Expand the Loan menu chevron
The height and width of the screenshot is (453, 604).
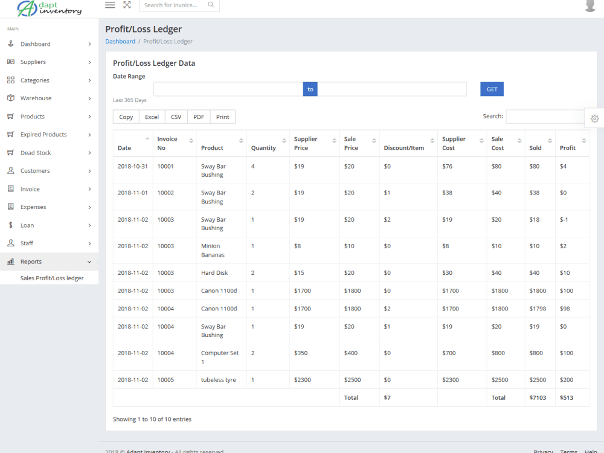[x=89, y=225]
